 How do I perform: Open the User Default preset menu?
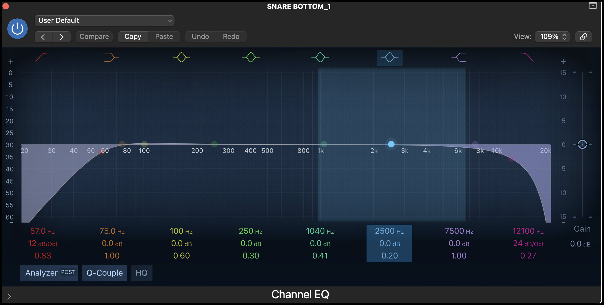[105, 21]
